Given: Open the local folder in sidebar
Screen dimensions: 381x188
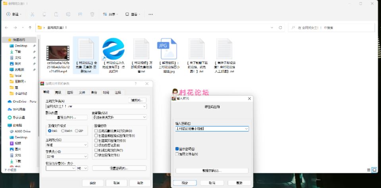Looking at the screenshot, I should (15, 76).
